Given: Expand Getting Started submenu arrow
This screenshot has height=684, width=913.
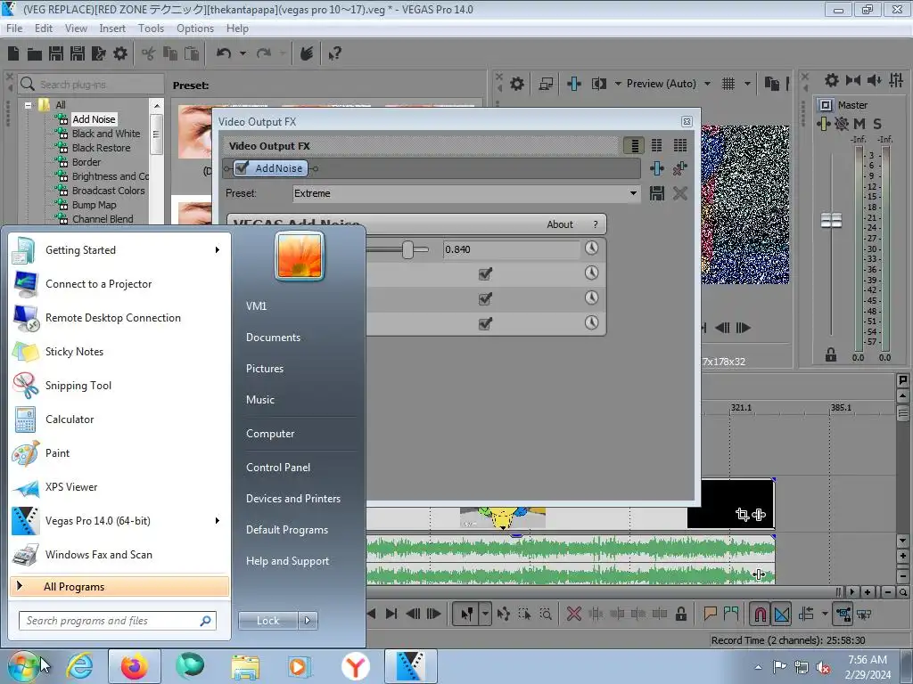Looking at the screenshot, I should (218, 249).
